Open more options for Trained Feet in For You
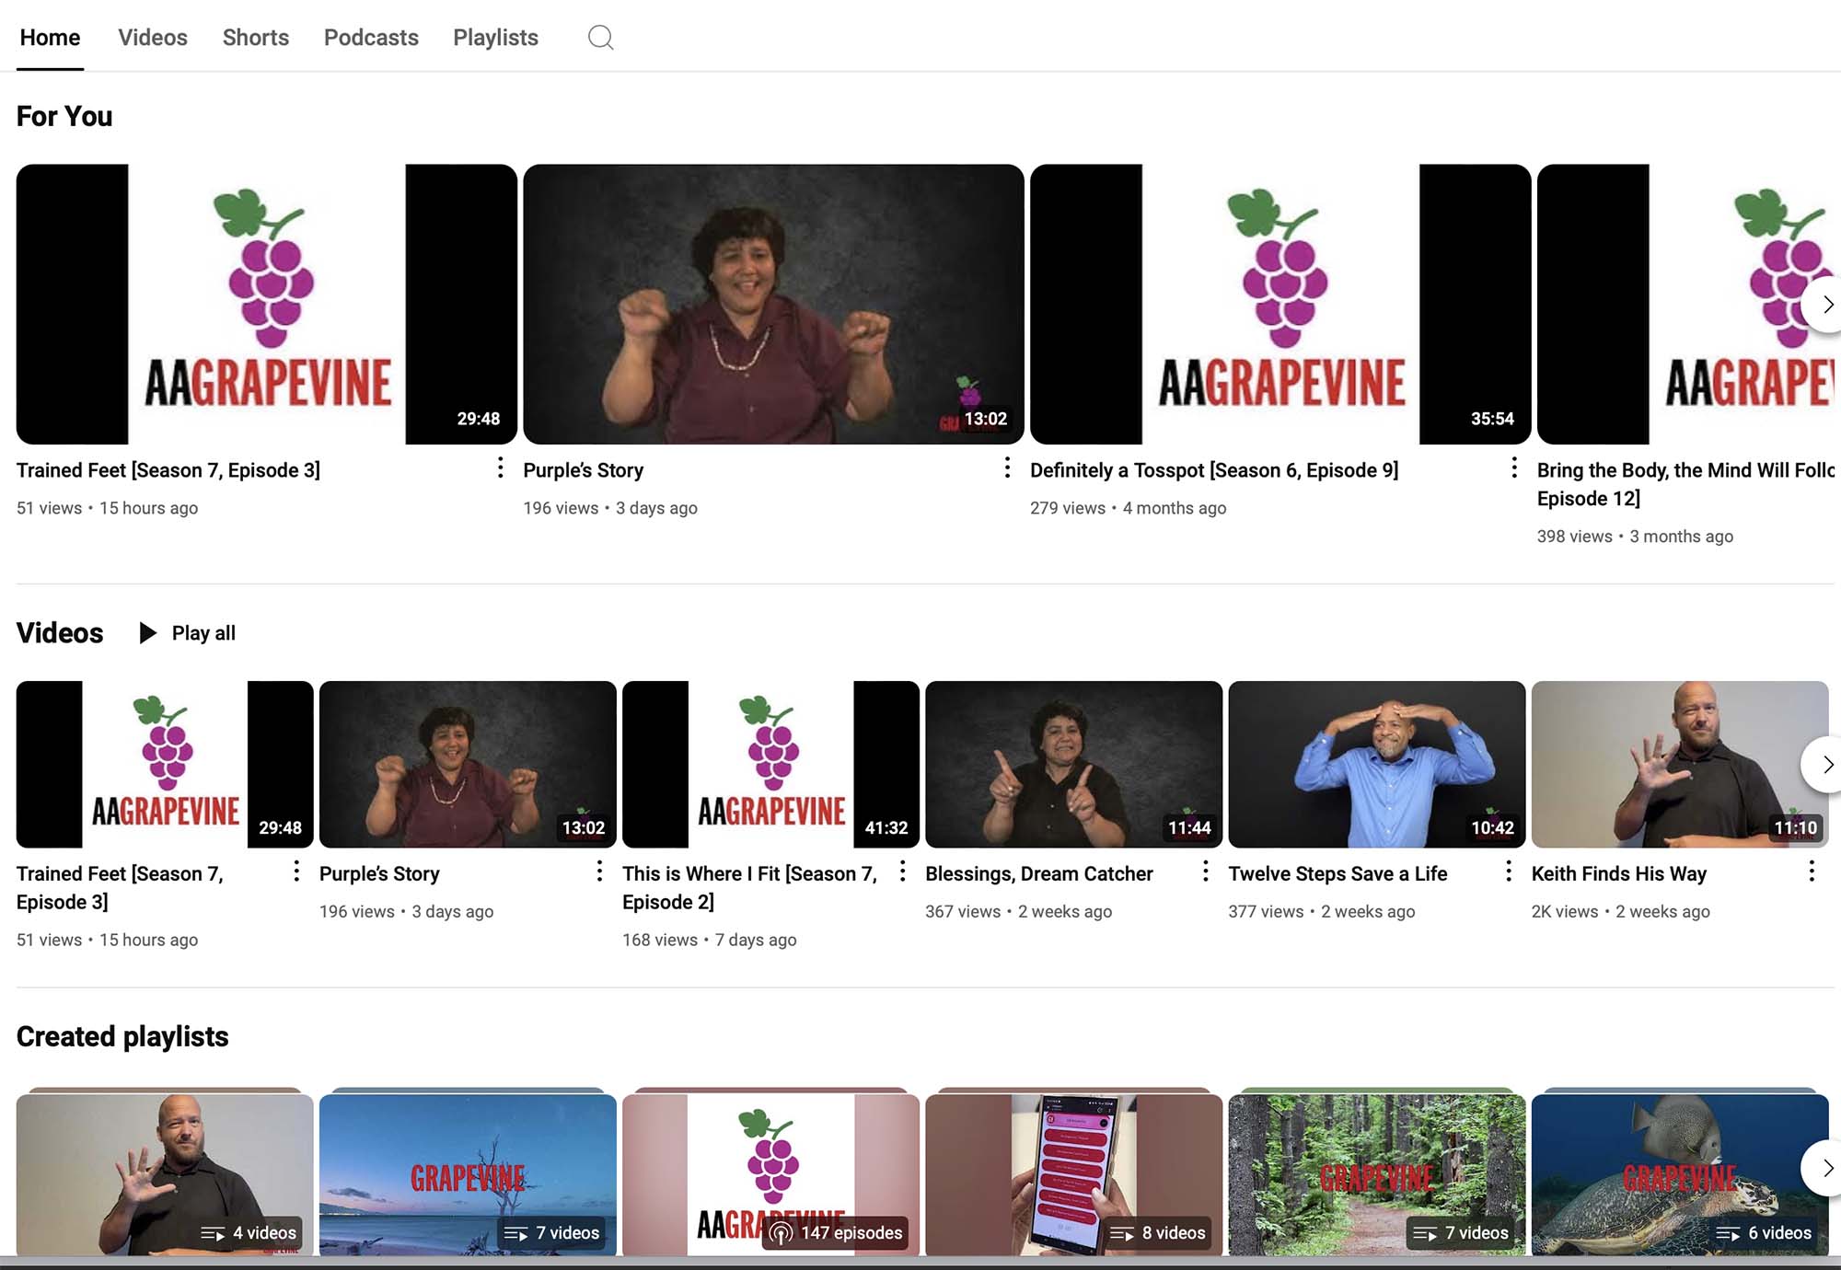This screenshot has height=1270, width=1841. coord(500,468)
